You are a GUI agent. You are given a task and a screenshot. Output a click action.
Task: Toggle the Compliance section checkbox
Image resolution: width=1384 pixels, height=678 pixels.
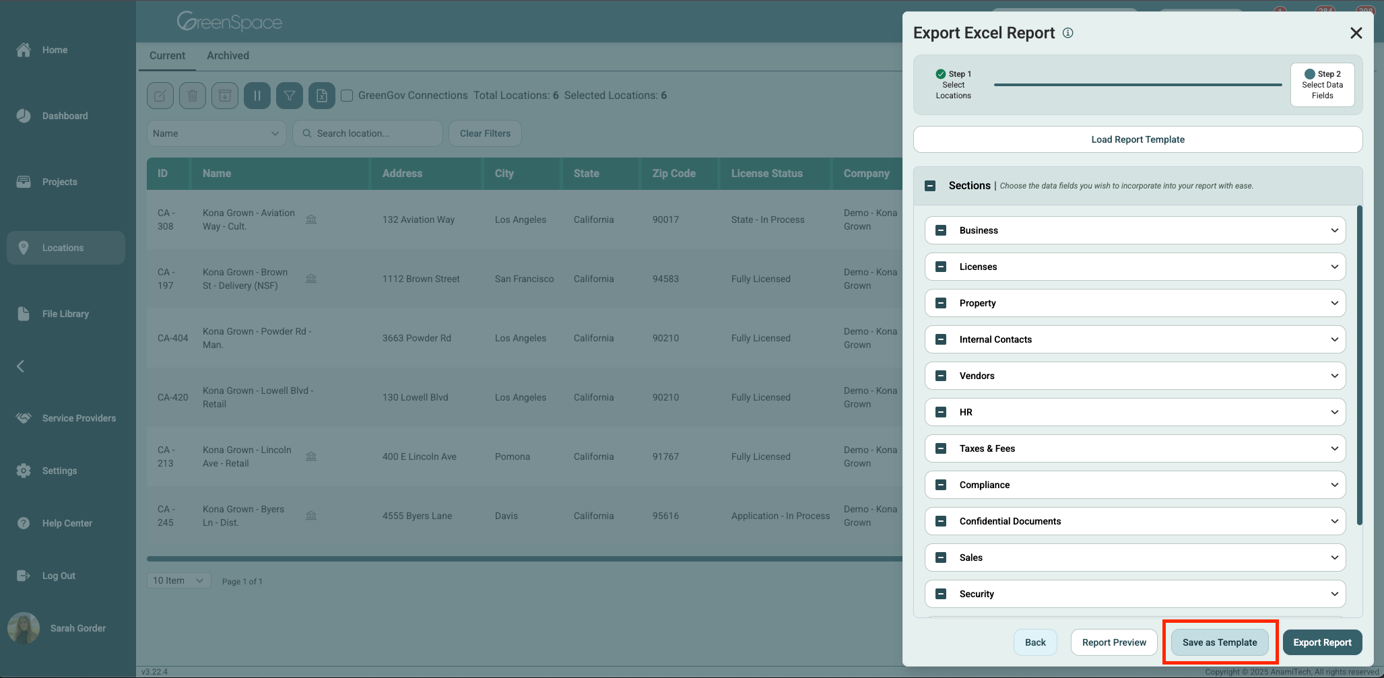(942, 485)
